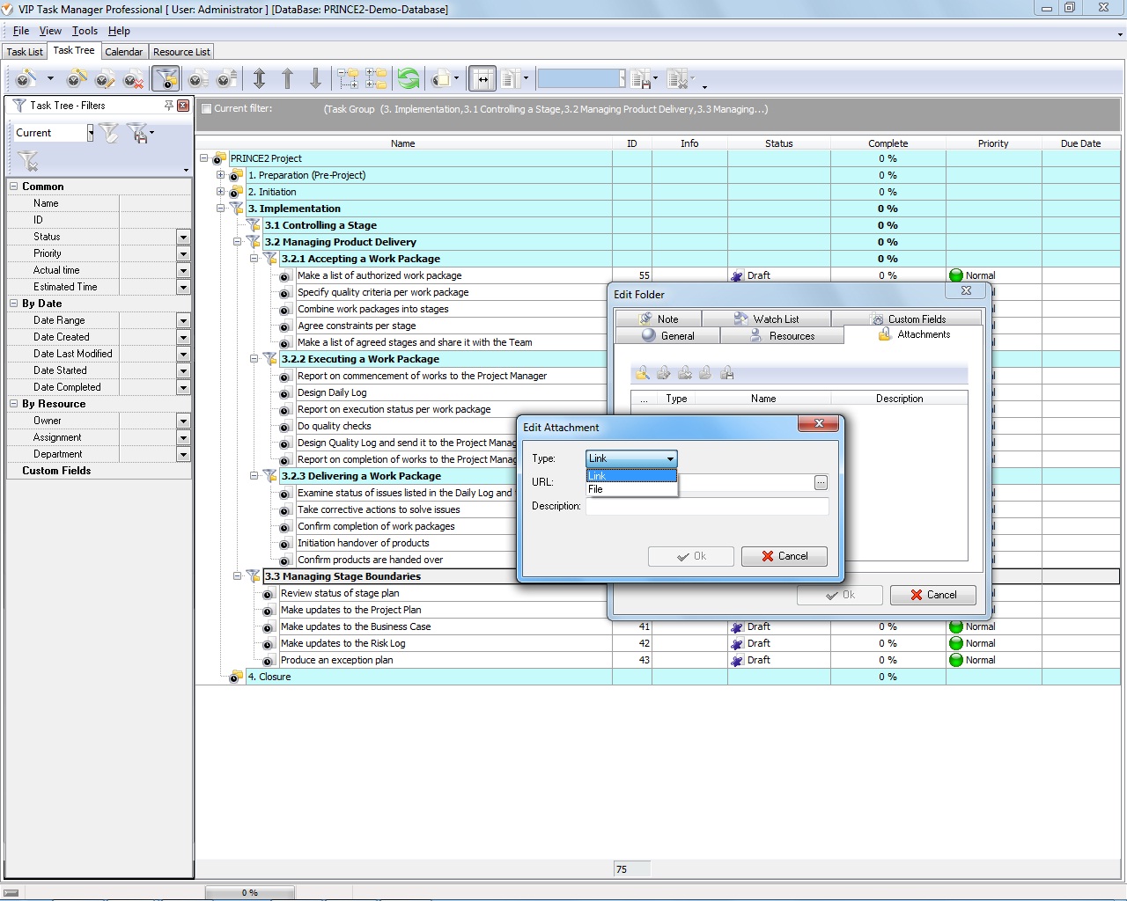Enable the Current filter checkbox
Image resolution: width=1127 pixels, height=901 pixels.
pyautogui.click(x=206, y=109)
